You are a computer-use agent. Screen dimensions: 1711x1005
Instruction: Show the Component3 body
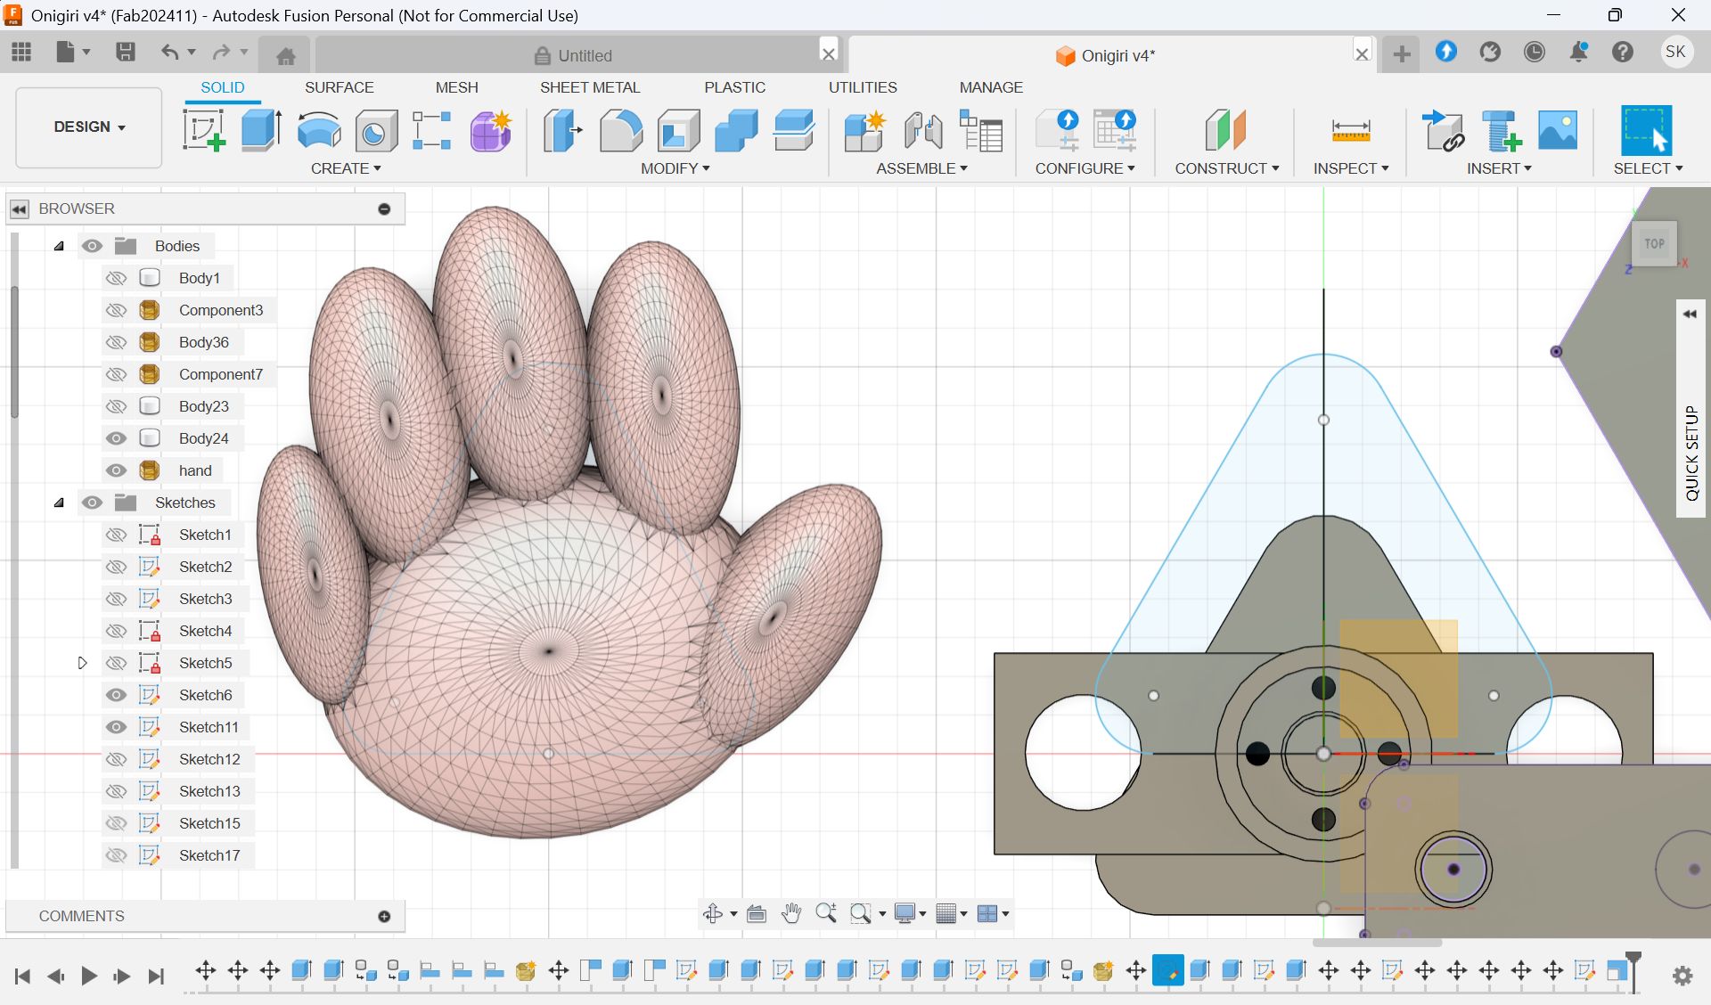(x=116, y=310)
